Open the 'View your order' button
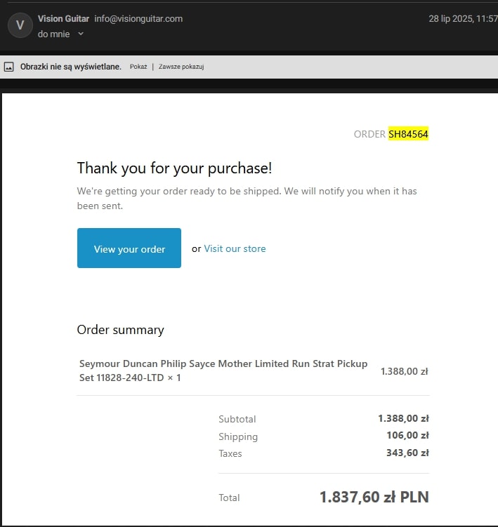 [129, 248]
